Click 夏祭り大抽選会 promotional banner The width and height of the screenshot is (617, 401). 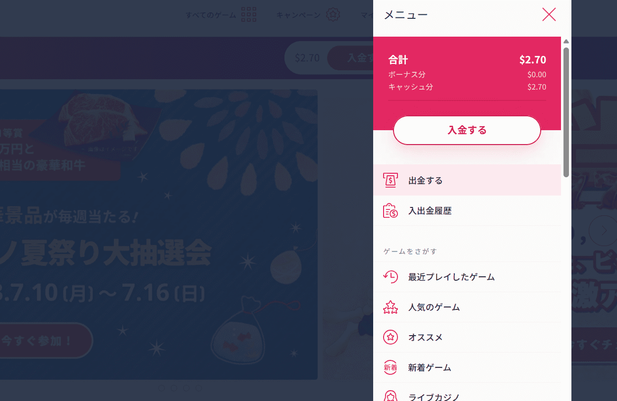pyautogui.click(x=159, y=234)
